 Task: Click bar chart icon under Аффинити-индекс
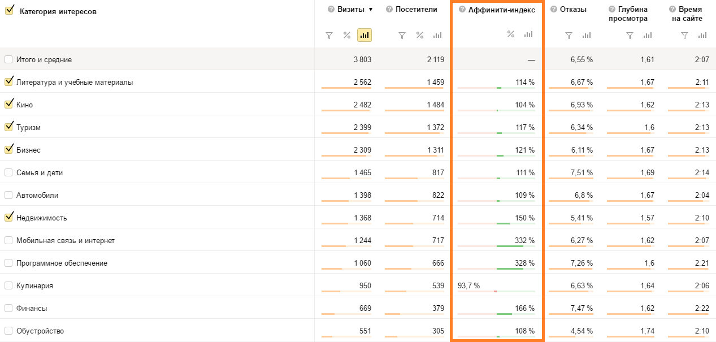pyautogui.click(x=528, y=34)
